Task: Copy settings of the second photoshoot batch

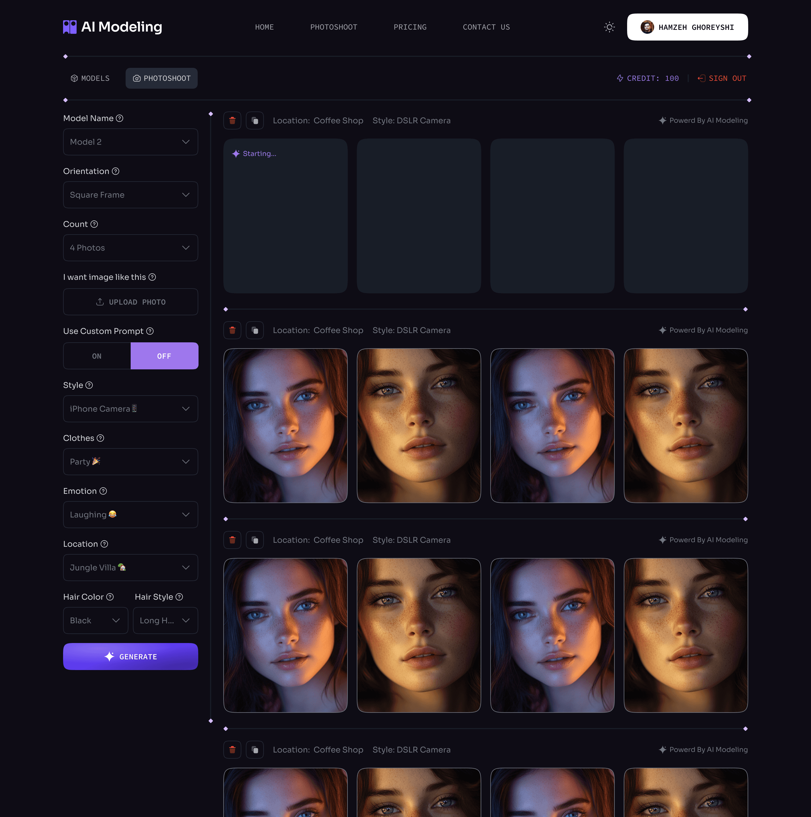Action: click(x=255, y=330)
